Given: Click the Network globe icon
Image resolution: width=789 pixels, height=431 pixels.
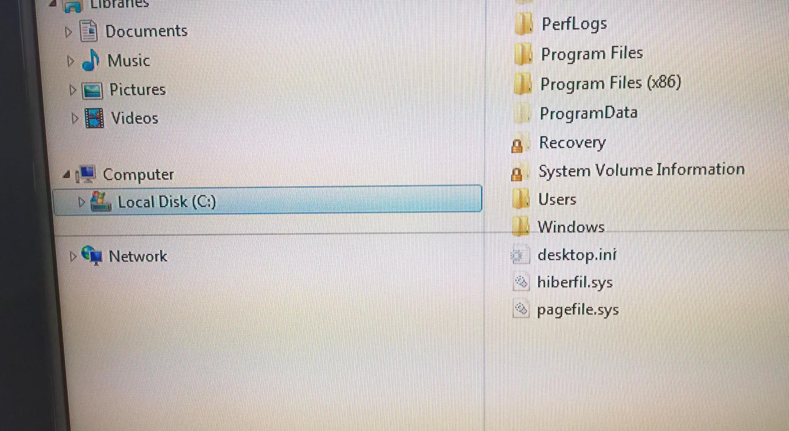Looking at the screenshot, I should 92,256.
